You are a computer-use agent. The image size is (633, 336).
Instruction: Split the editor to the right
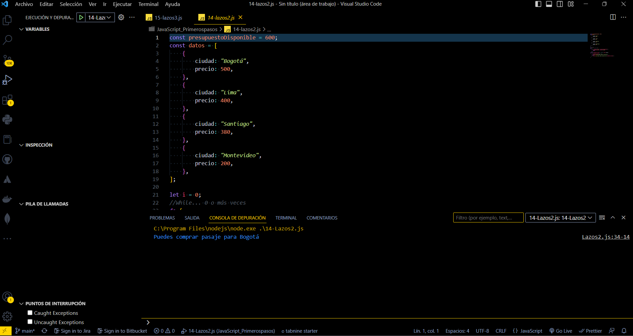(613, 17)
